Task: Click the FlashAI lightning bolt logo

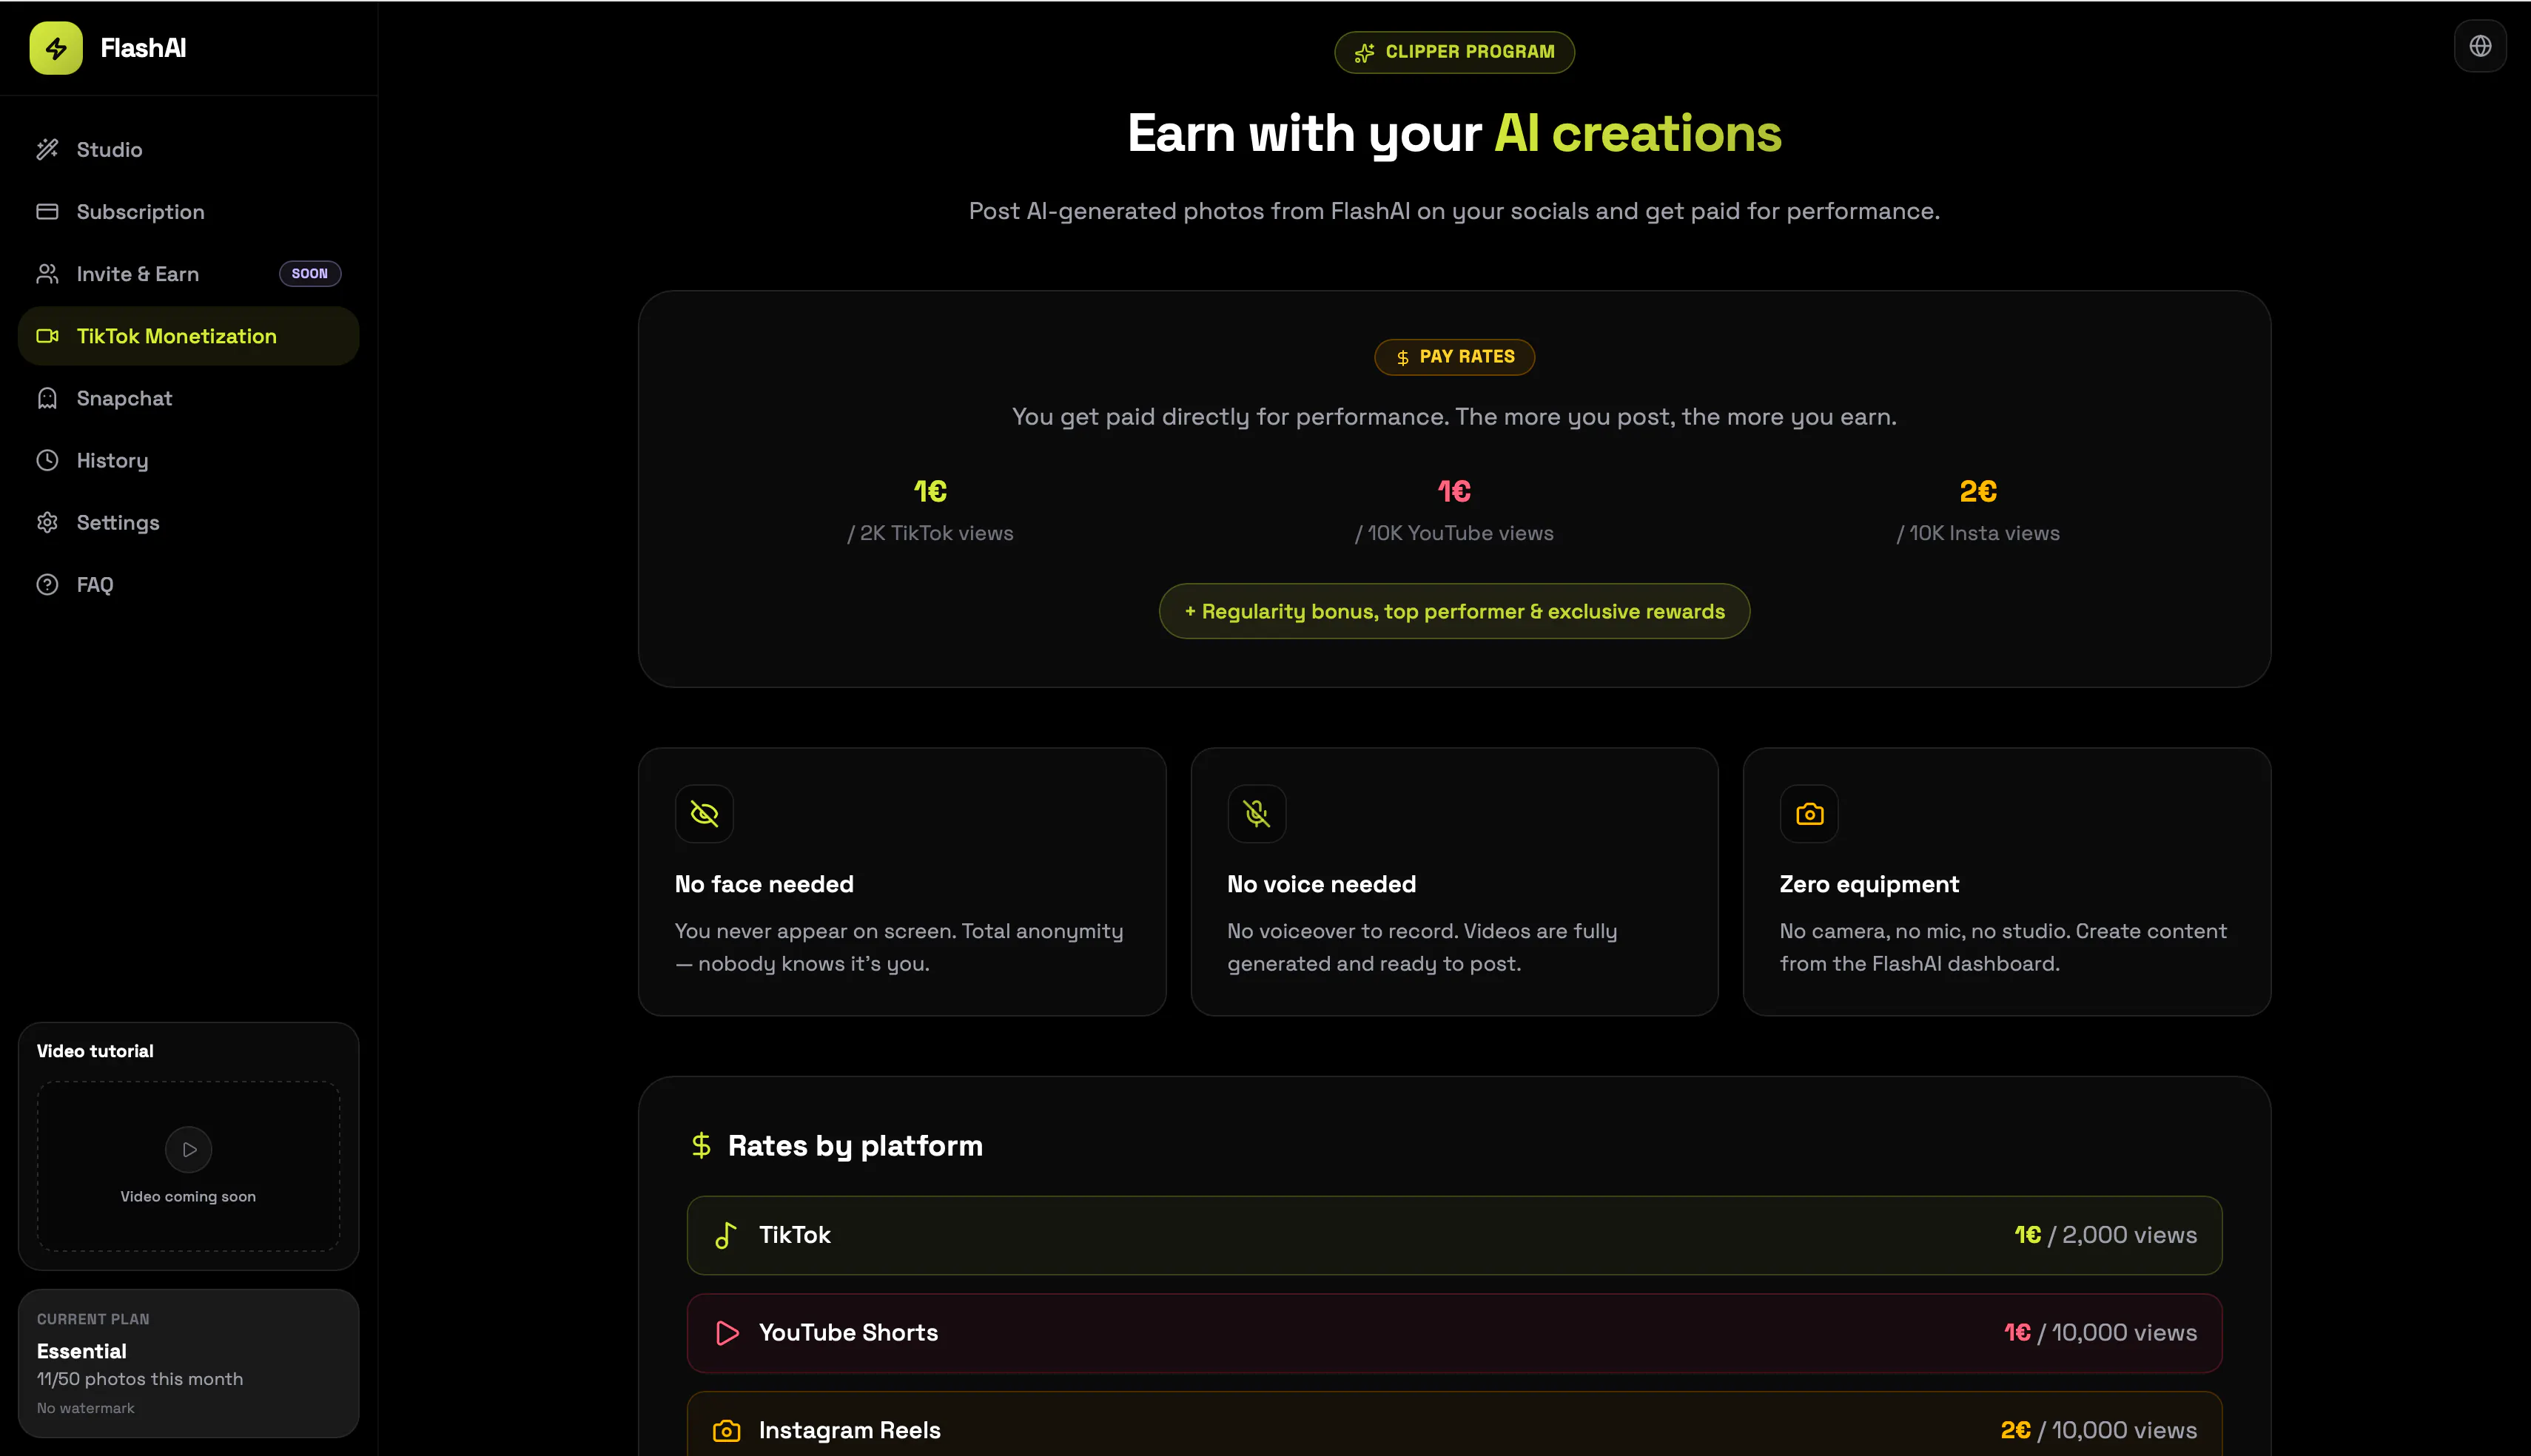Action: tap(56, 48)
